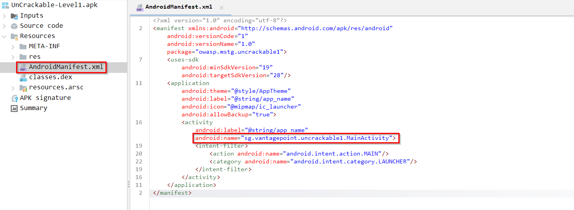This screenshot has height=210, width=574.
Task: Click the Resources folder icon
Action: (14, 36)
